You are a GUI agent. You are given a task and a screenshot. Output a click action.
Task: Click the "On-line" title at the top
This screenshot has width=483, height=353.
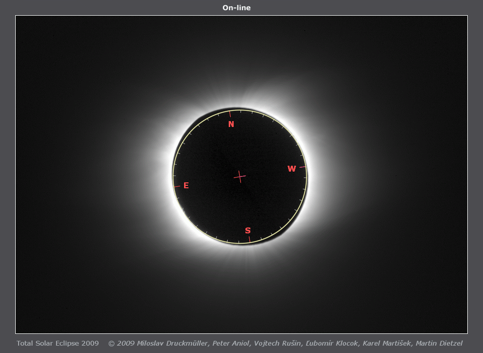tap(237, 8)
